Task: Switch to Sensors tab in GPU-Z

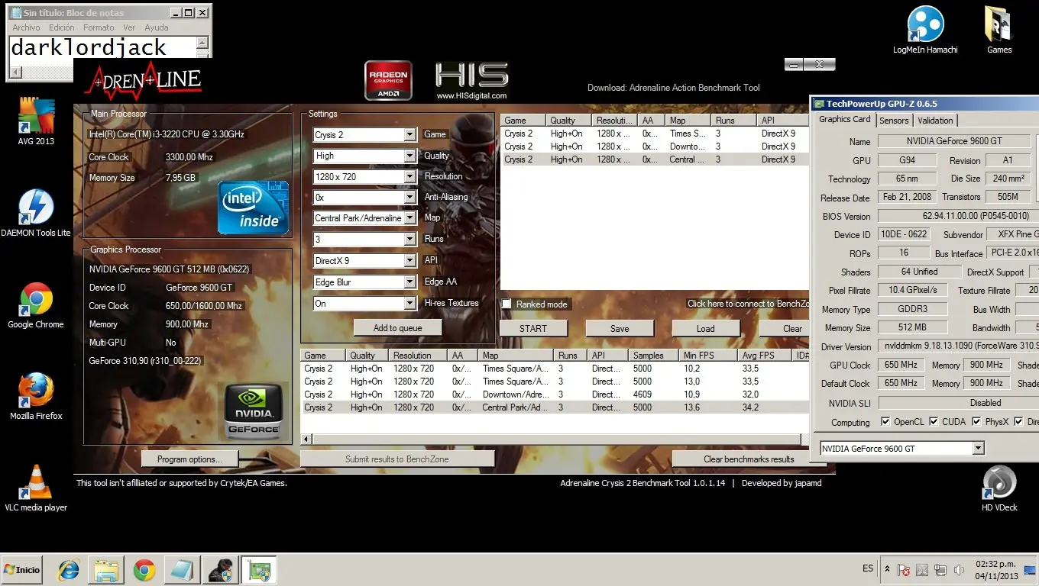Action: click(894, 121)
